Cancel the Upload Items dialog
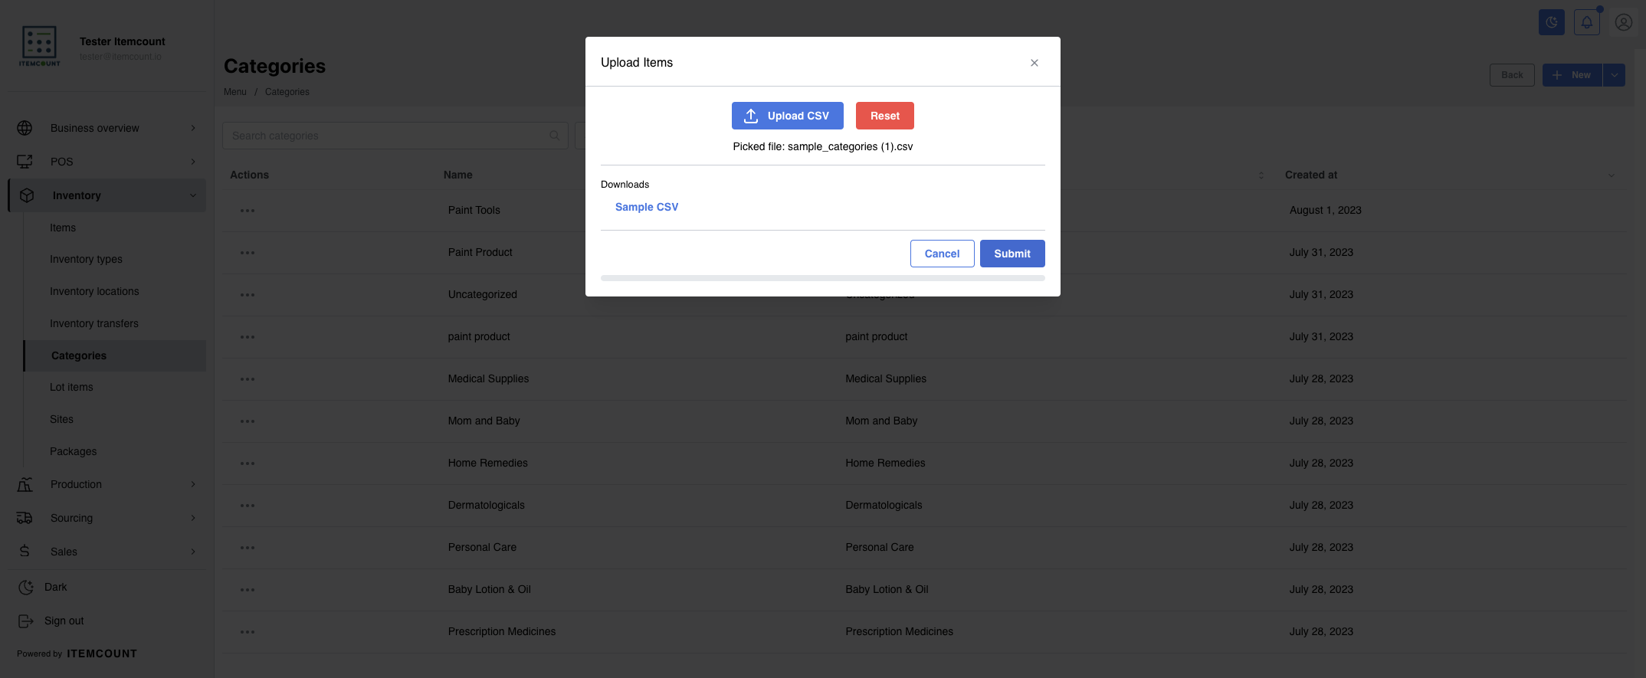Screen dimensions: 1646x678 coord(943,254)
